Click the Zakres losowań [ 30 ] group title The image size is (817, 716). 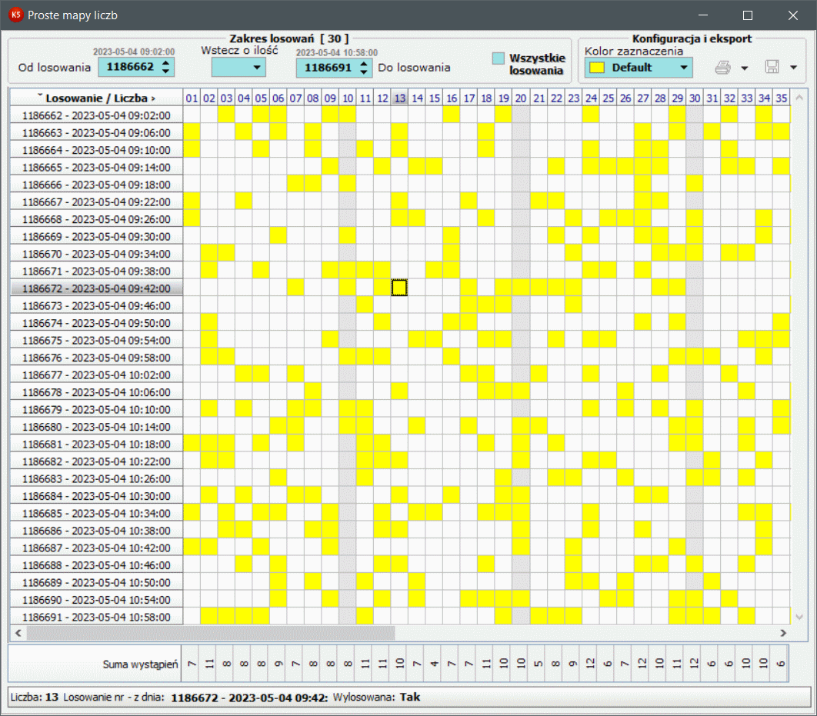click(x=289, y=38)
